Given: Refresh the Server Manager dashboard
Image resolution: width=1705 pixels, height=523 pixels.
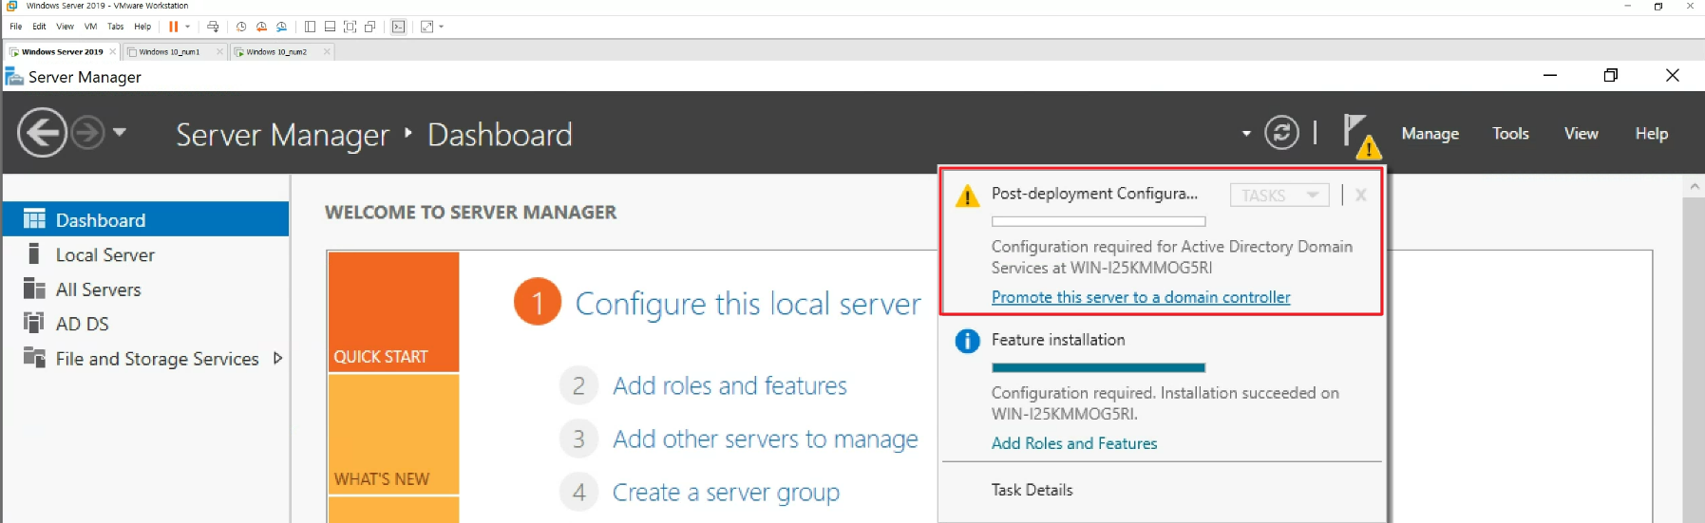Looking at the screenshot, I should click(x=1281, y=133).
